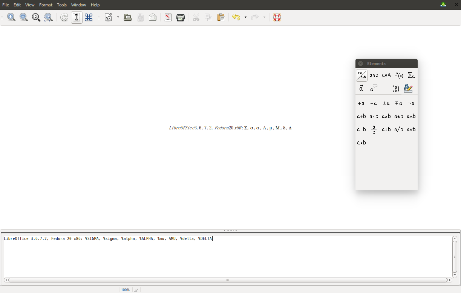This screenshot has height=293, width=461.
Task: Open the Format menu
Action: 46,5
